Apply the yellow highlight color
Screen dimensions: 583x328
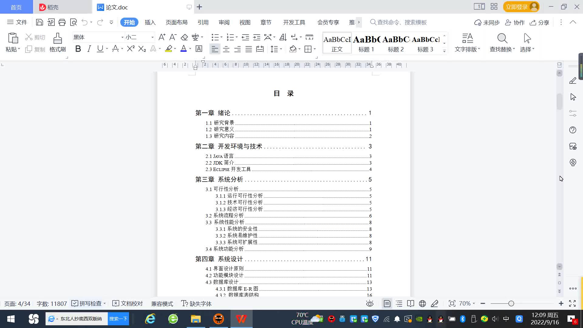coord(169,49)
